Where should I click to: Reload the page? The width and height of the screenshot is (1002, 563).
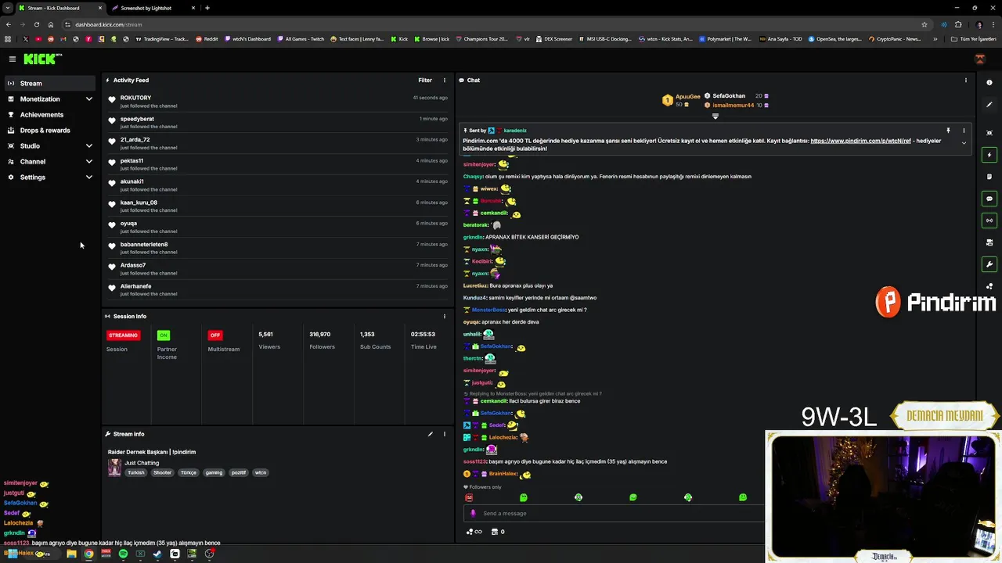click(36, 24)
